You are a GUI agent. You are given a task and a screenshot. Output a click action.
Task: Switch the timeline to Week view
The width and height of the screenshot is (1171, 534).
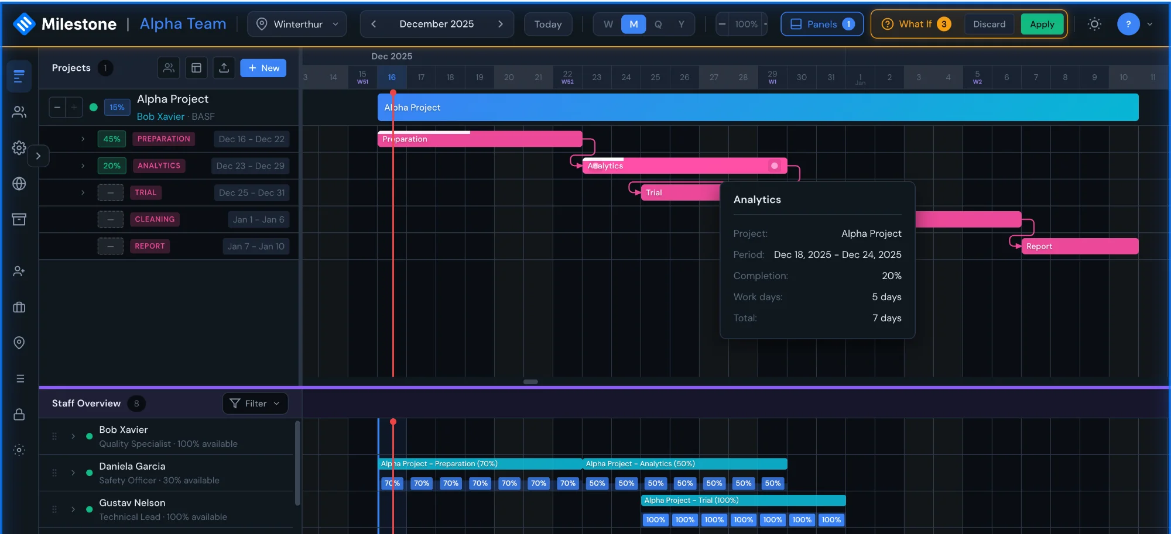pyautogui.click(x=608, y=24)
